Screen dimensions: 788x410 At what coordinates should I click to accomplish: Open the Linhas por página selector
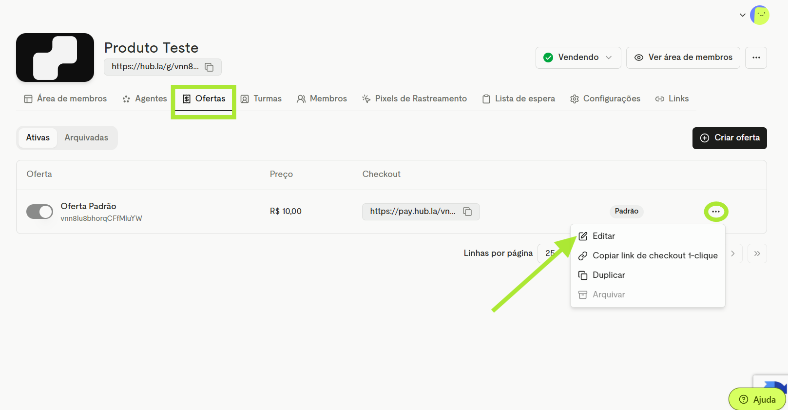click(x=554, y=254)
